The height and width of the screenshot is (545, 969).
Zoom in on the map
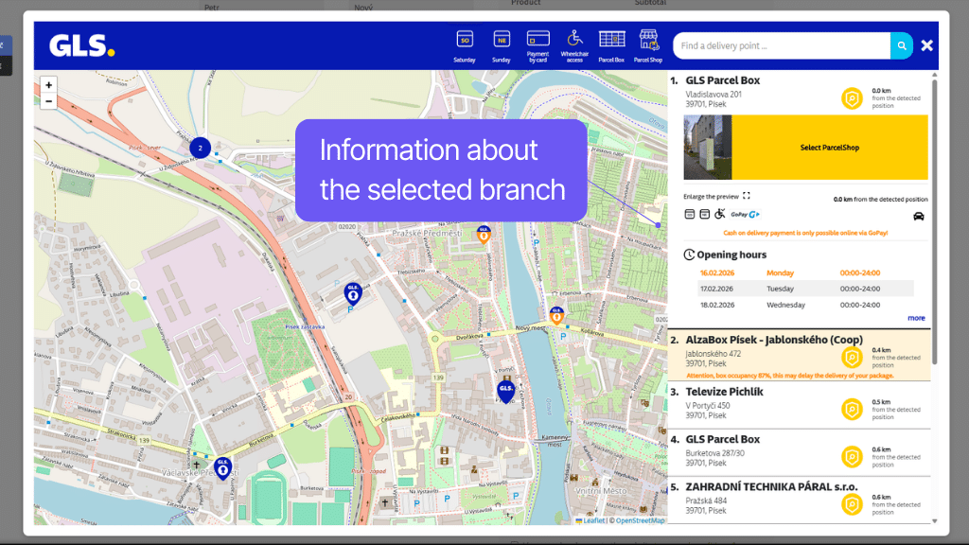[49, 85]
